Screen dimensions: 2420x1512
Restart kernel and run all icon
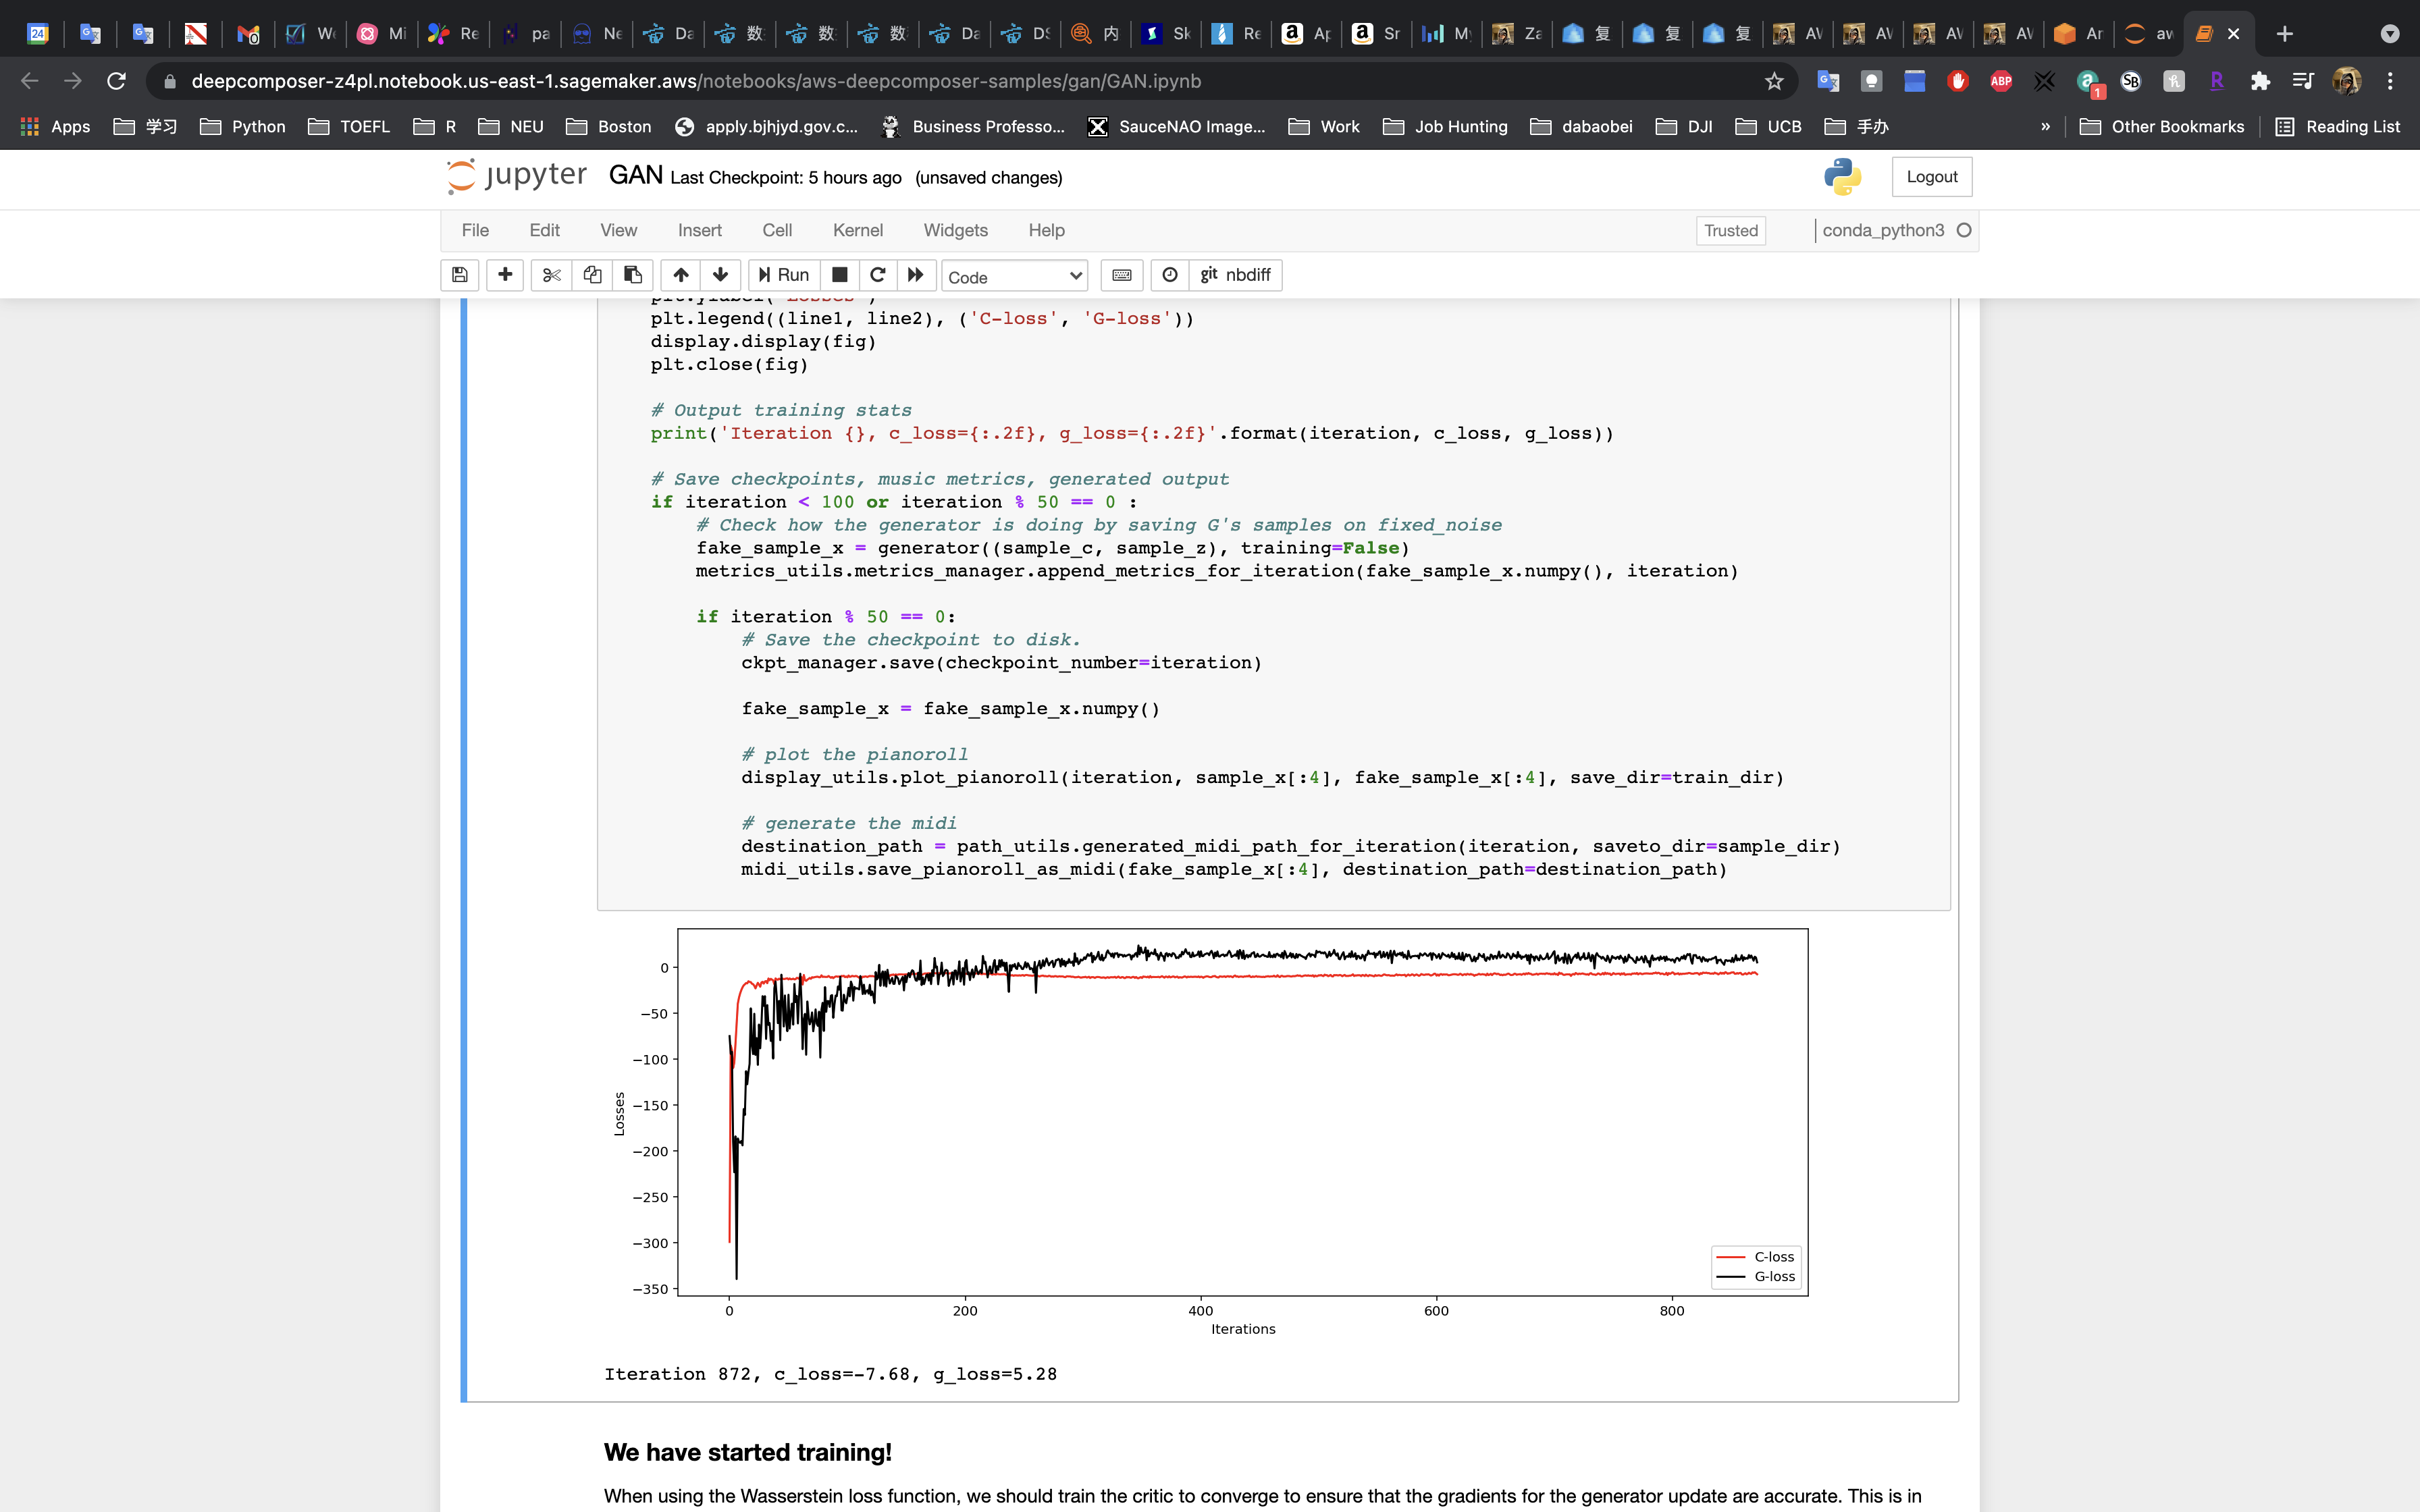[x=915, y=275]
